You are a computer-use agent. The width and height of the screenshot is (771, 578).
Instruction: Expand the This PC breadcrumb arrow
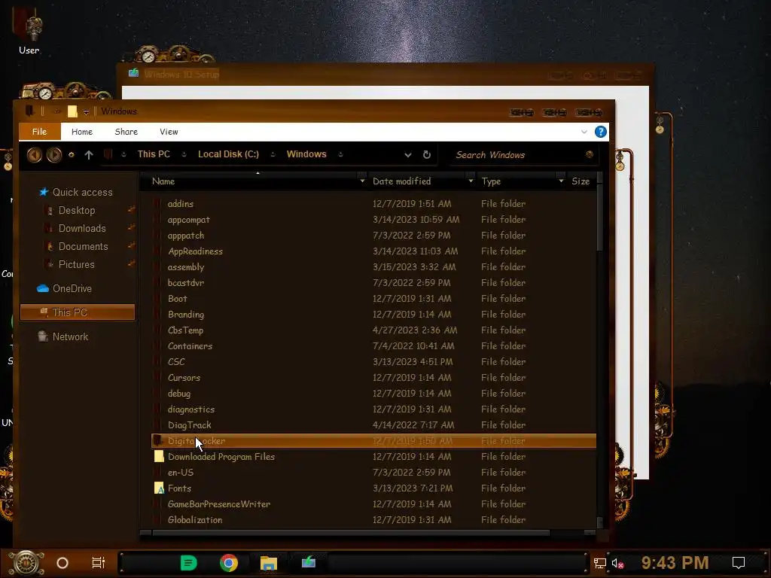point(184,154)
